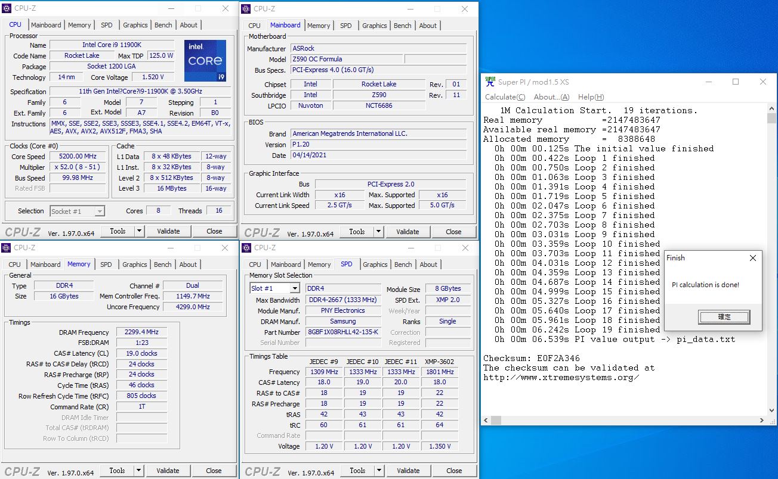This screenshot has height=479, width=778.
Task: Click the CAS# Latency value '19.0 clocks'
Action: click(141, 353)
